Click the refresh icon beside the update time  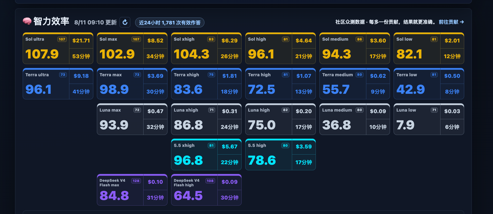(x=125, y=22)
